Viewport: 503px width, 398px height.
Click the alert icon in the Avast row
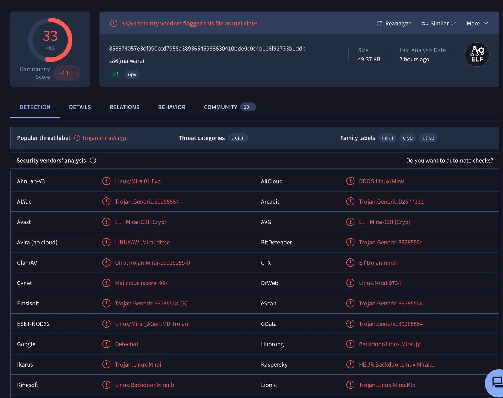[x=106, y=222]
